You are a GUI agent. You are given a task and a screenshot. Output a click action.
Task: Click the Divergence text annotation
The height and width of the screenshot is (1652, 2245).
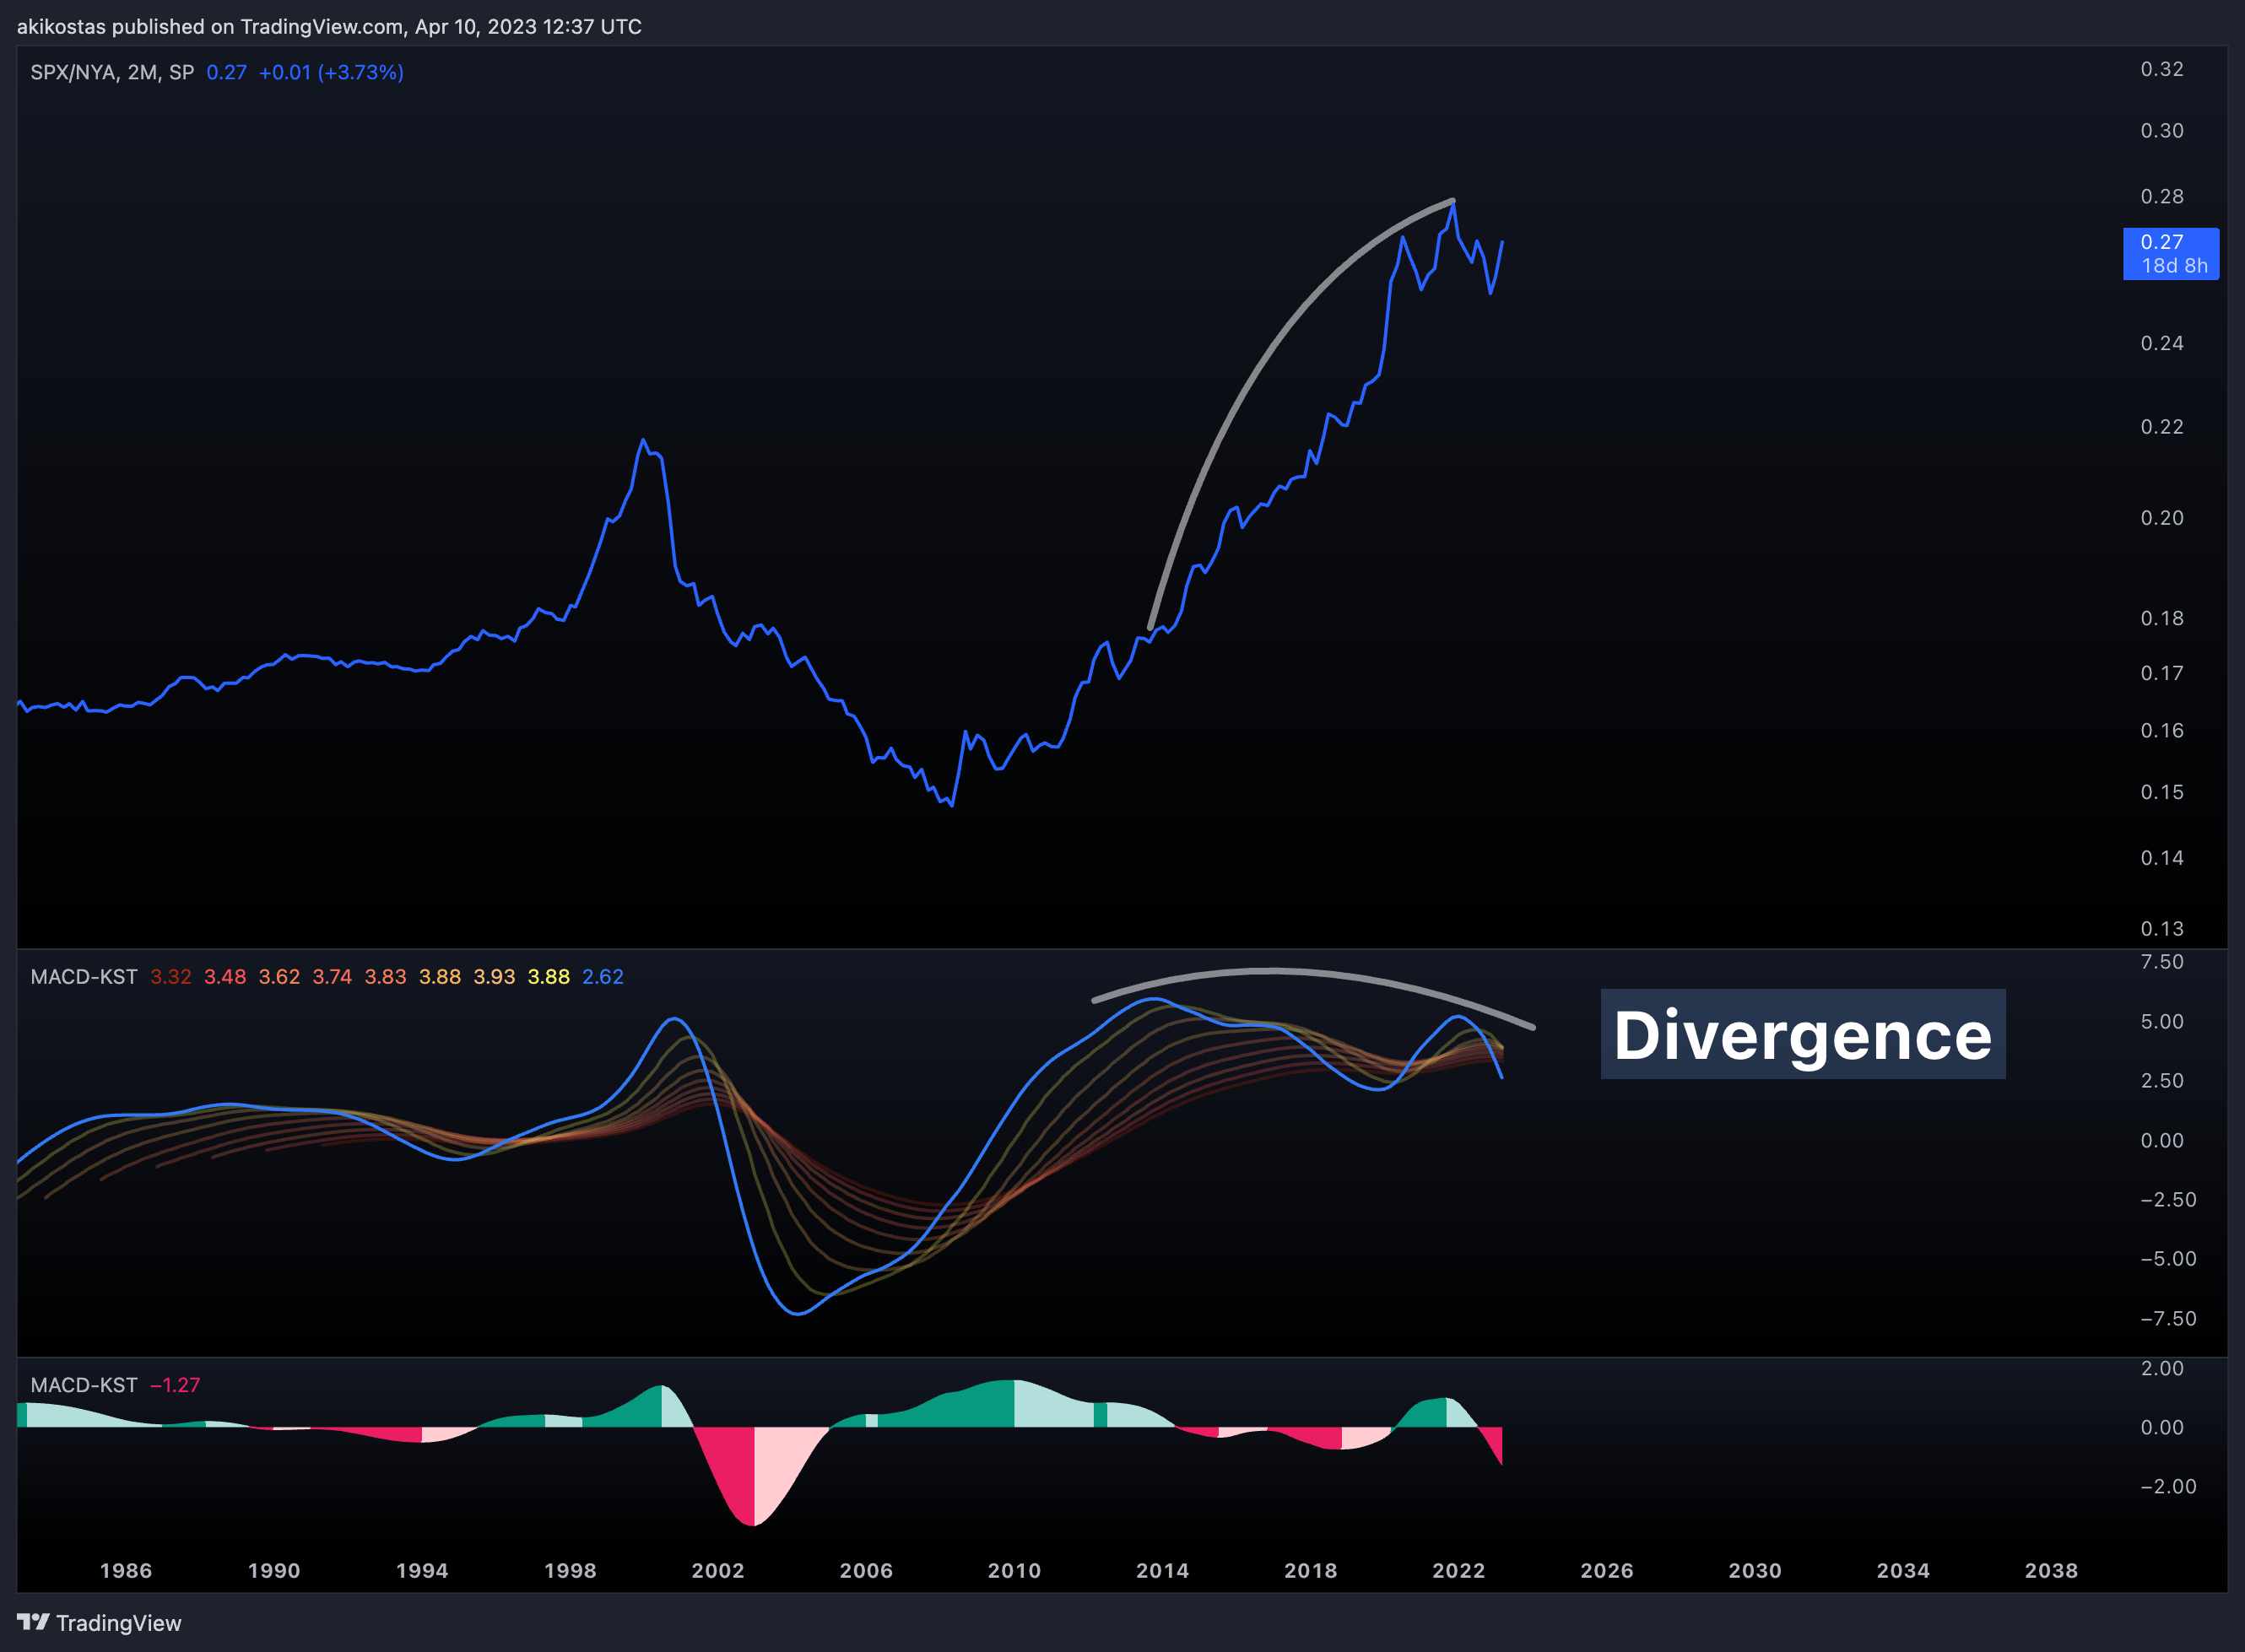[x=1803, y=1035]
